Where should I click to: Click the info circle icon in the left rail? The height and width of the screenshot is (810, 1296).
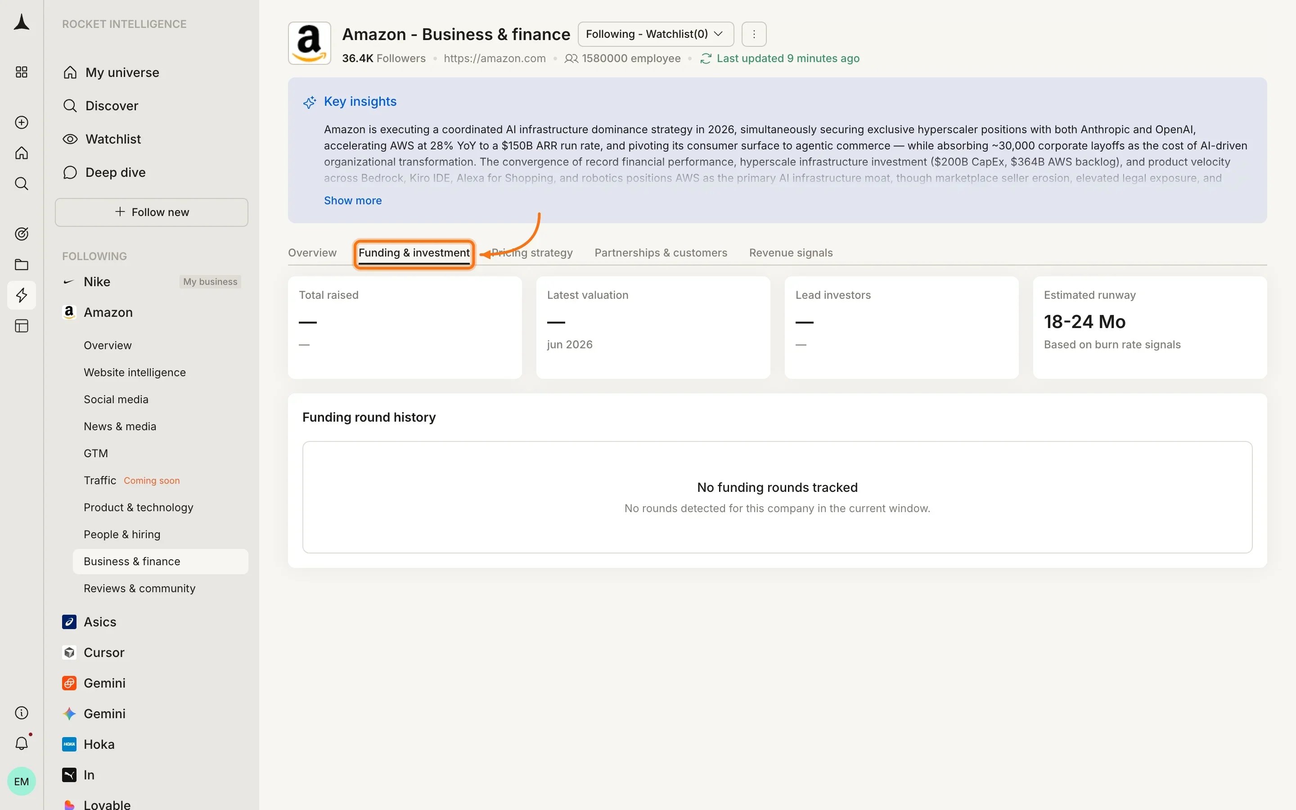(x=22, y=713)
